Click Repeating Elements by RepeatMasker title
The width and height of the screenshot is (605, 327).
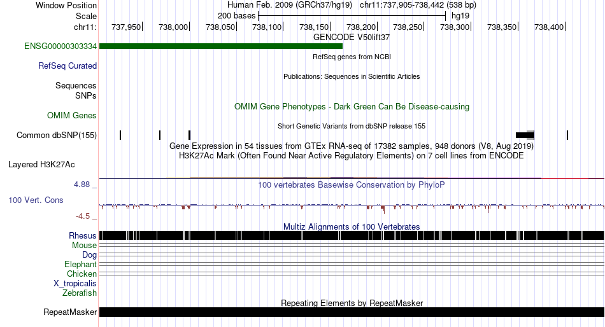click(352, 303)
